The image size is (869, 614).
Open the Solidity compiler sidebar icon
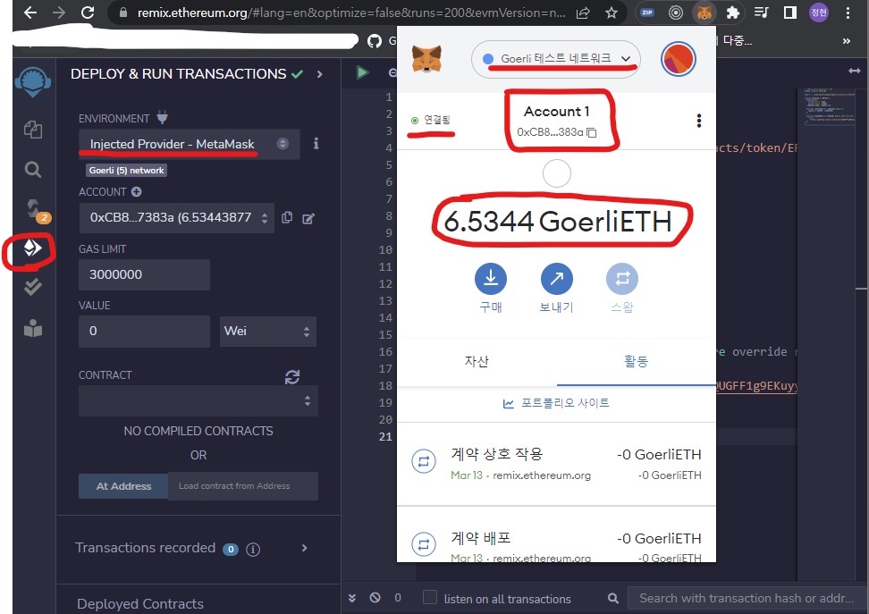pyautogui.click(x=34, y=209)
